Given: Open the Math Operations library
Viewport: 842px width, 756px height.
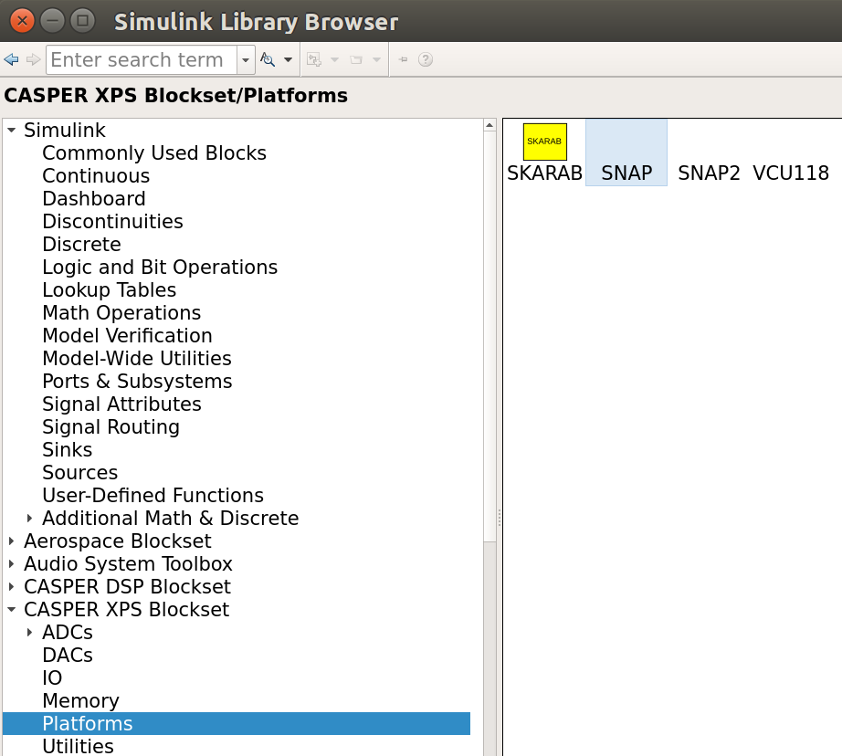Looking at the screenshot, I should [121, 312].
